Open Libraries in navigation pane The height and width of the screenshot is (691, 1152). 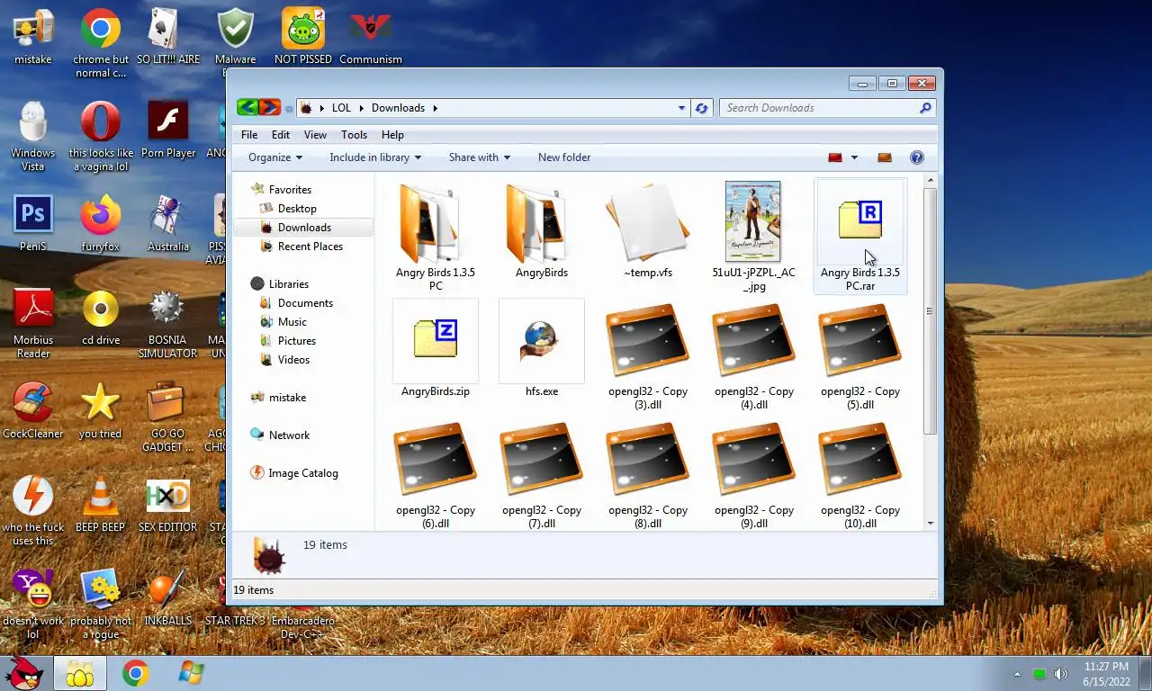[289, 284]
